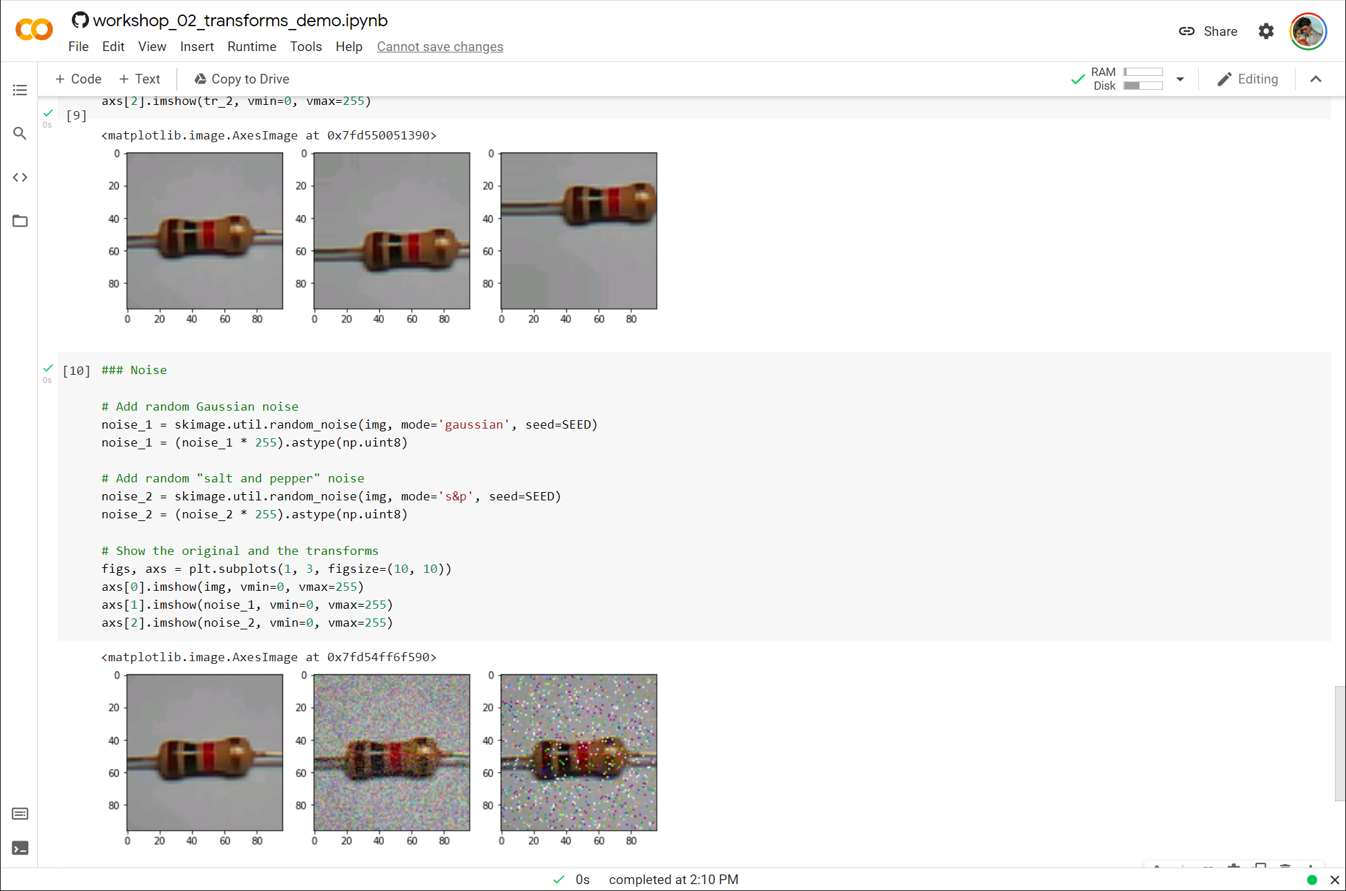Click the RAM usage bar
Image resolution: width=1346 pixels, height=891 pixels.
click(1143, 72)
